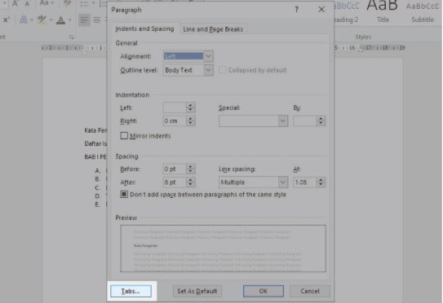This screenshot has width=443, height=303.
Task: Click the Center alignment icon in ribbon
Action: click(x=97, y=20)
